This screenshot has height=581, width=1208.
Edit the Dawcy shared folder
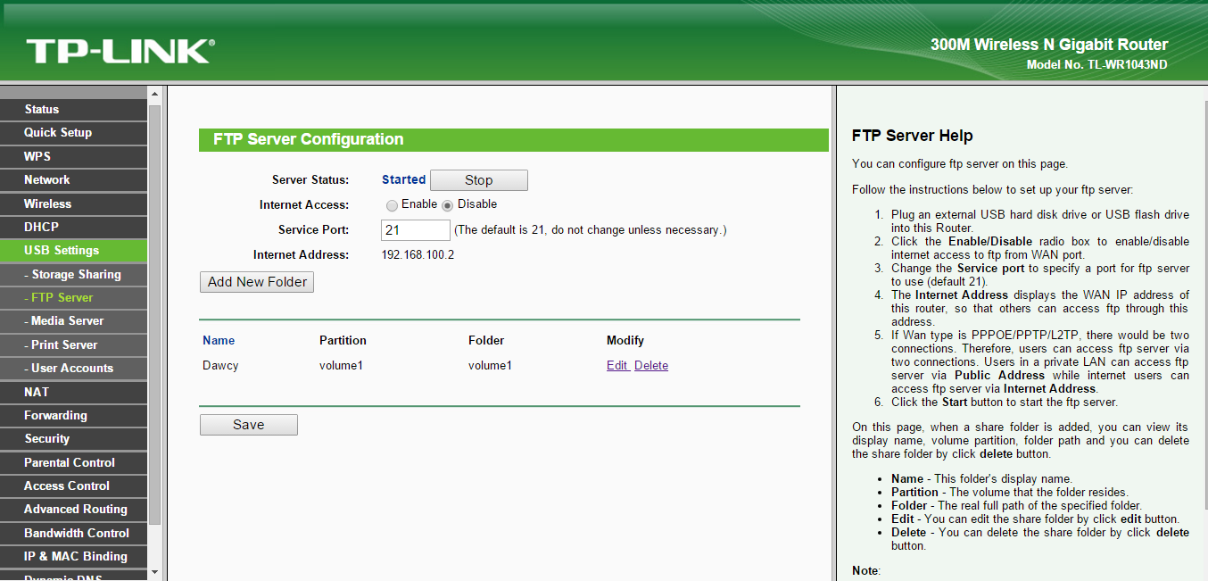coord(617,366)
